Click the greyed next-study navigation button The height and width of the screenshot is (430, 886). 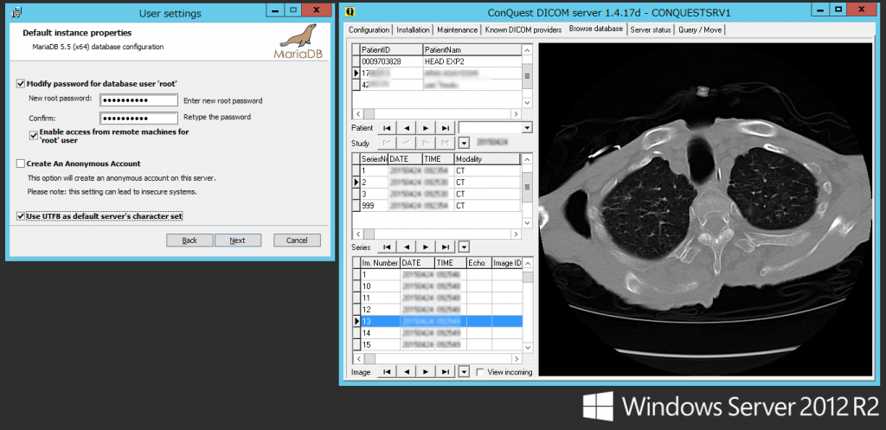coord(426,144)
